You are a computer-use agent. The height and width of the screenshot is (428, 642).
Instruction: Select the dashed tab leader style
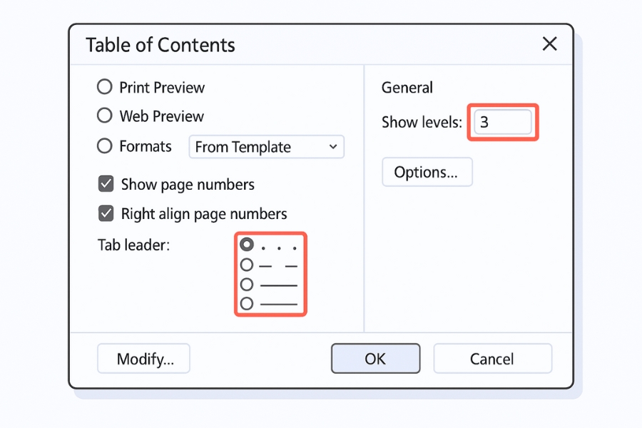[x=246, y=264]
